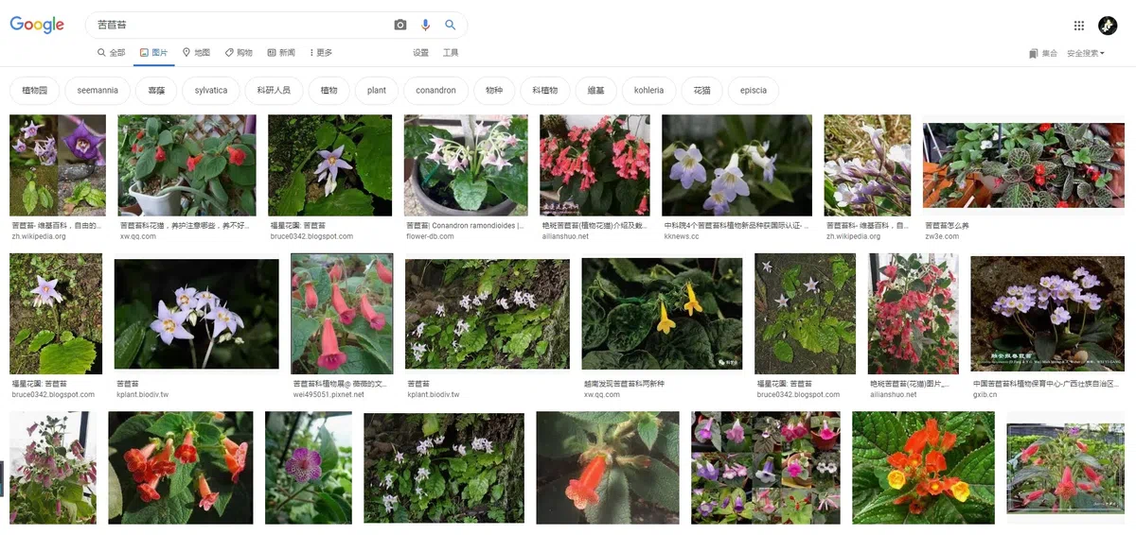This screenshot has width=1136, height=535.
Task: Filter by the 维基 chip
Action: pyautogui.click(x=595, y=91)
